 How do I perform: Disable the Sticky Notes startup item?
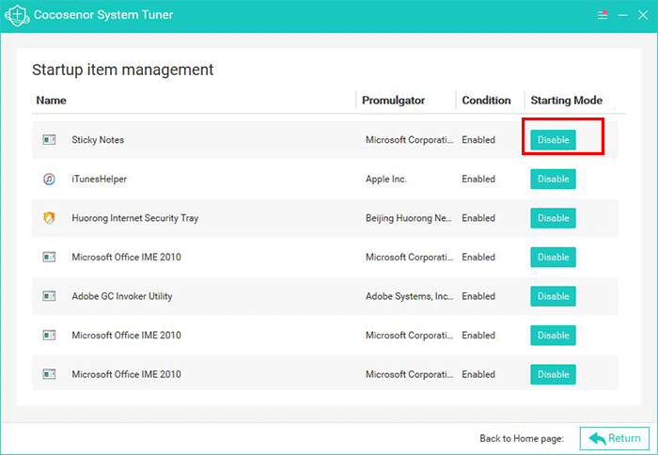coord(553,140)
